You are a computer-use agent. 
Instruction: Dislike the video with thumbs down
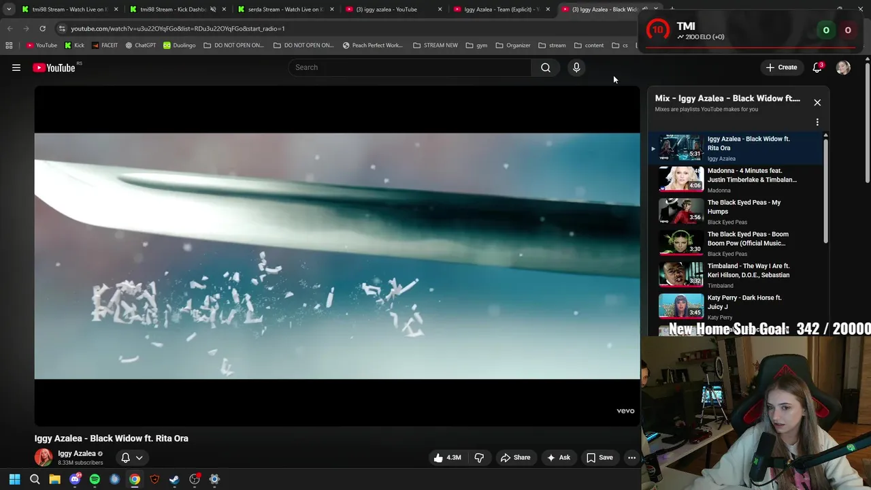pyautogui.click(x=479, y=457)
